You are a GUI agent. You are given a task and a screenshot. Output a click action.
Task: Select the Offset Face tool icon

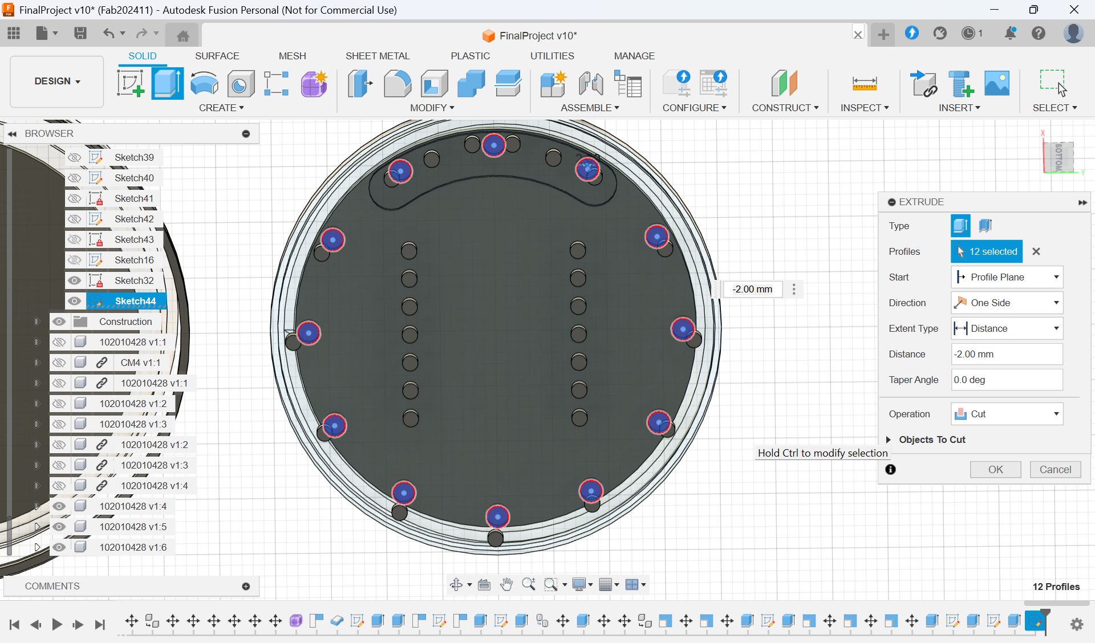[x=508, y=83]
